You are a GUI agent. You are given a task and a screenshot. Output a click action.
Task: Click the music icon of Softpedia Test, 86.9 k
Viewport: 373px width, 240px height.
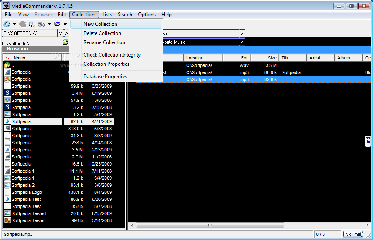7,199
